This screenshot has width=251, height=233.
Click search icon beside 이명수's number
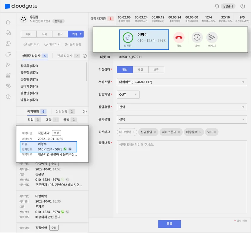[70, 149]
